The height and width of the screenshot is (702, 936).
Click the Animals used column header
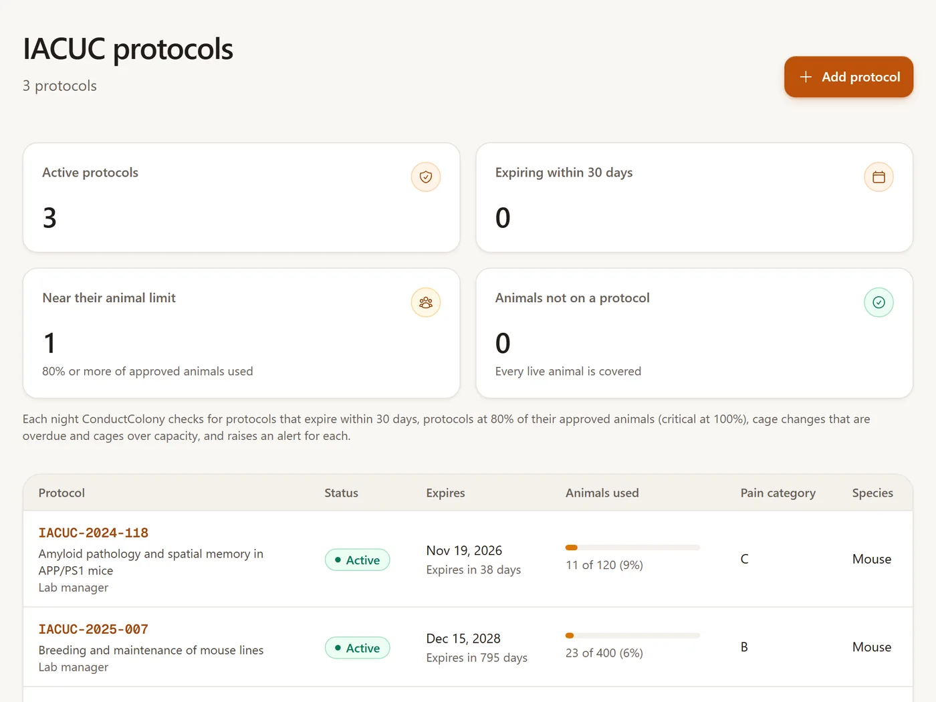(602, 493)
